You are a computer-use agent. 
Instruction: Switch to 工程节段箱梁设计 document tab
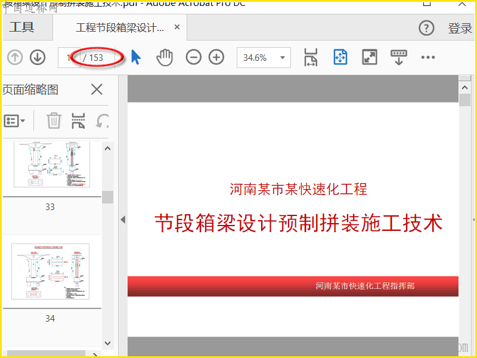coord(120,27)
